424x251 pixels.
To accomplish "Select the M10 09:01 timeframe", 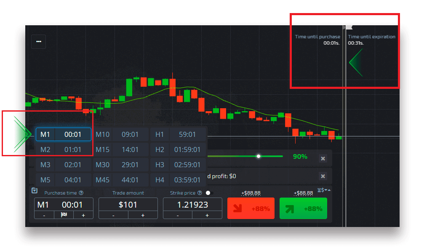I will (x=120, y=134).
